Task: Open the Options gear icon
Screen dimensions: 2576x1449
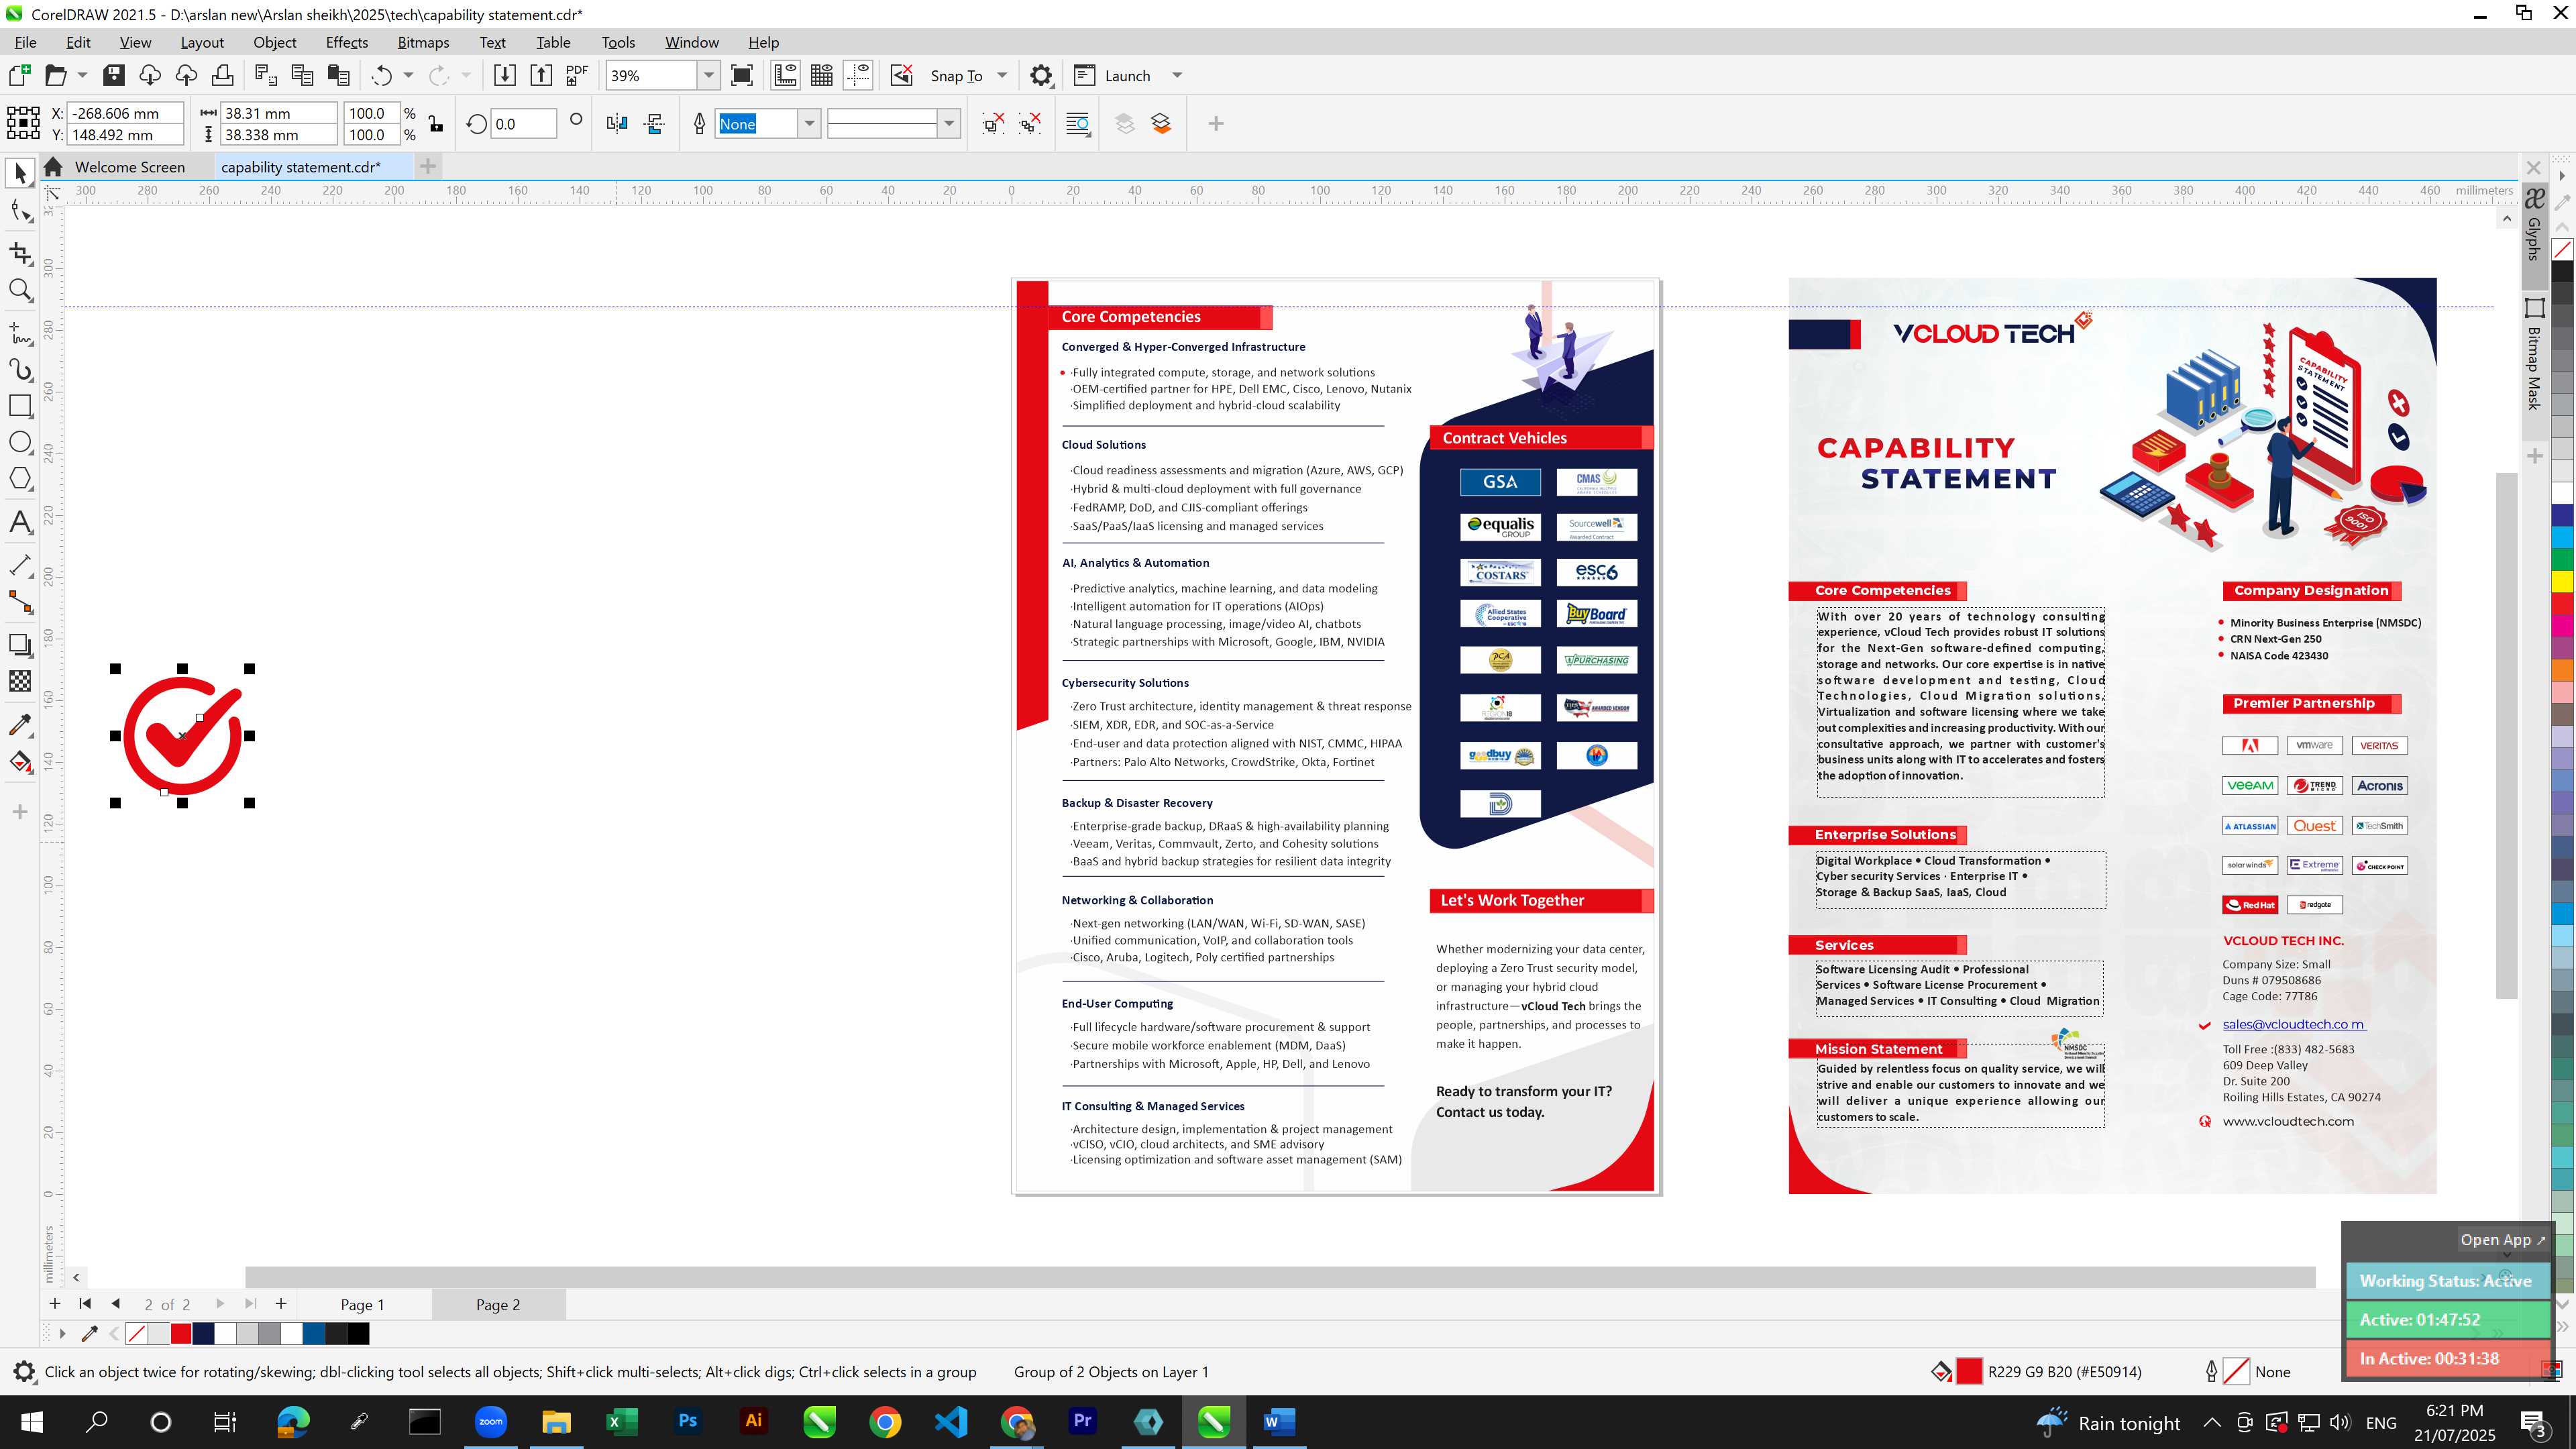Action: [x=1041, y=76]
